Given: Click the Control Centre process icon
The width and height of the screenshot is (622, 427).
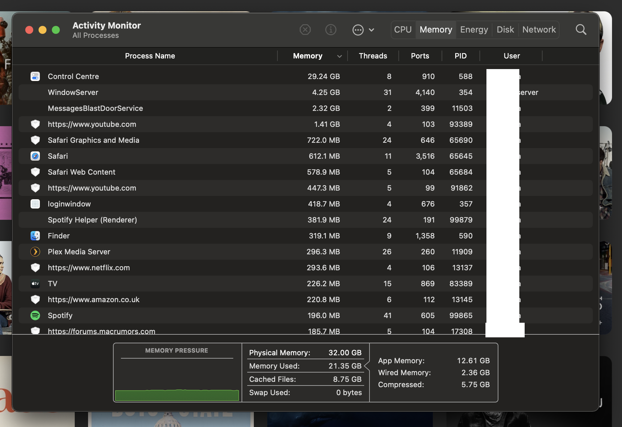Looking at the screenshot, I should point(35,76).
